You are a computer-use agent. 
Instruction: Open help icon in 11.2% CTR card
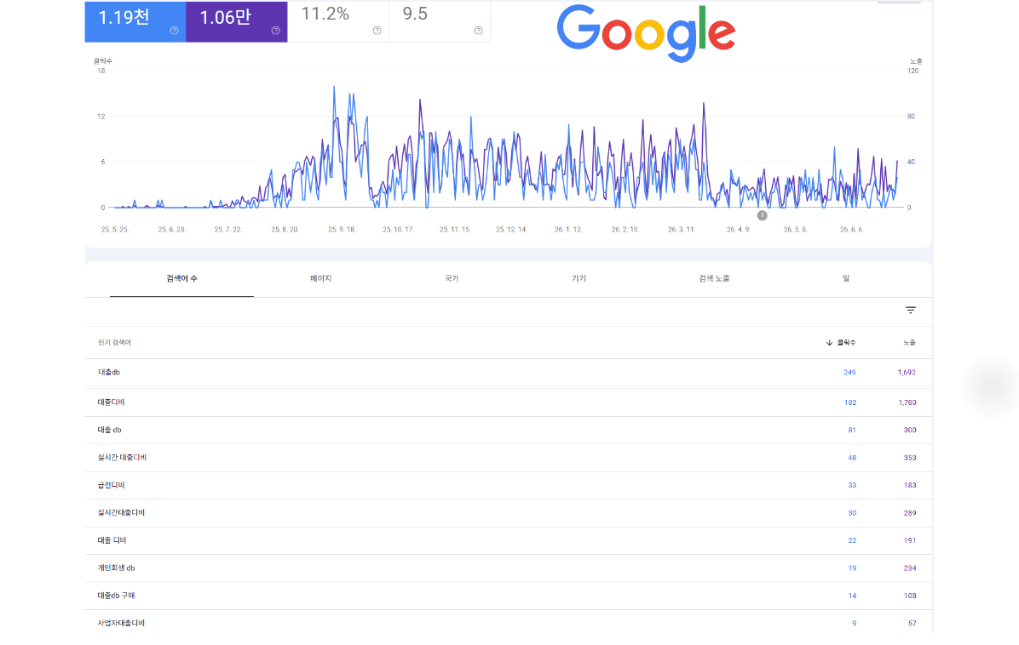377,31
